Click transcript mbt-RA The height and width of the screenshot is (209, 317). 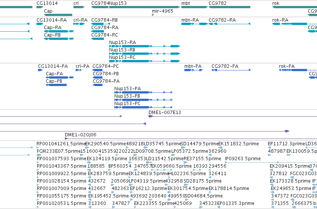click(194, 24)
